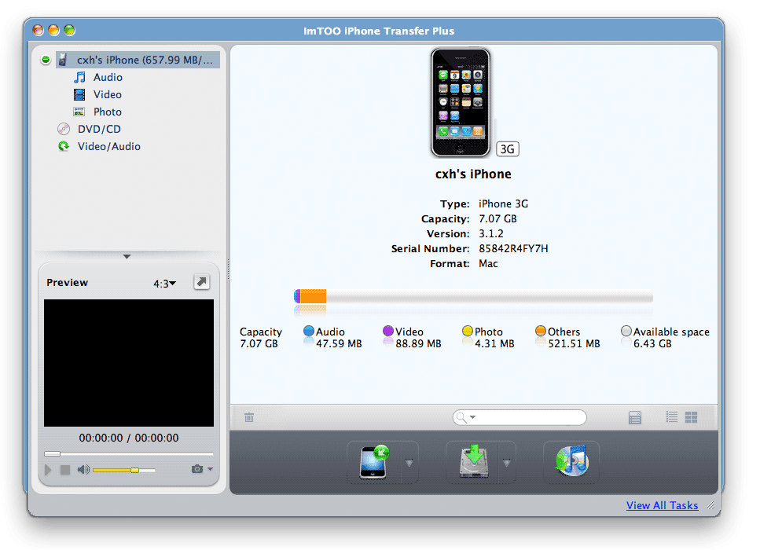
Task: Click into the search field
Action: pos(520,417)
